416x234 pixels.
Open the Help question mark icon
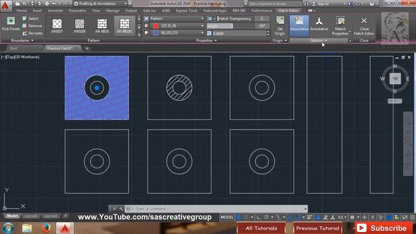click(x=371, y=4)
